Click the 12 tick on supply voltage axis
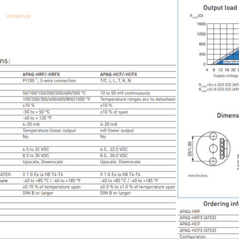This screenshot has height=239, width=239. (x=220, y=70)
